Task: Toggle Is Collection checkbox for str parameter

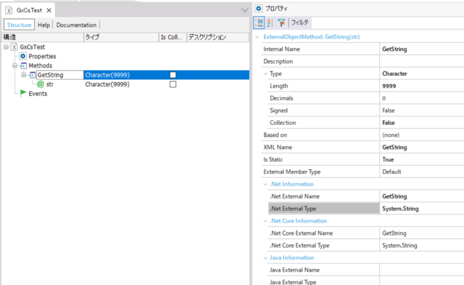Action: click(173, 85)
